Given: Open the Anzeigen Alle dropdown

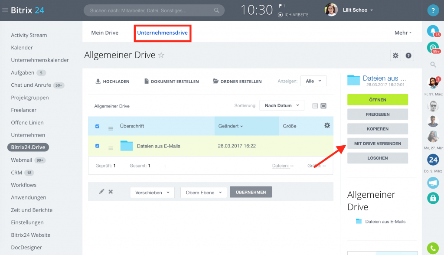Looking at the screenshot, I should point(313,81).
